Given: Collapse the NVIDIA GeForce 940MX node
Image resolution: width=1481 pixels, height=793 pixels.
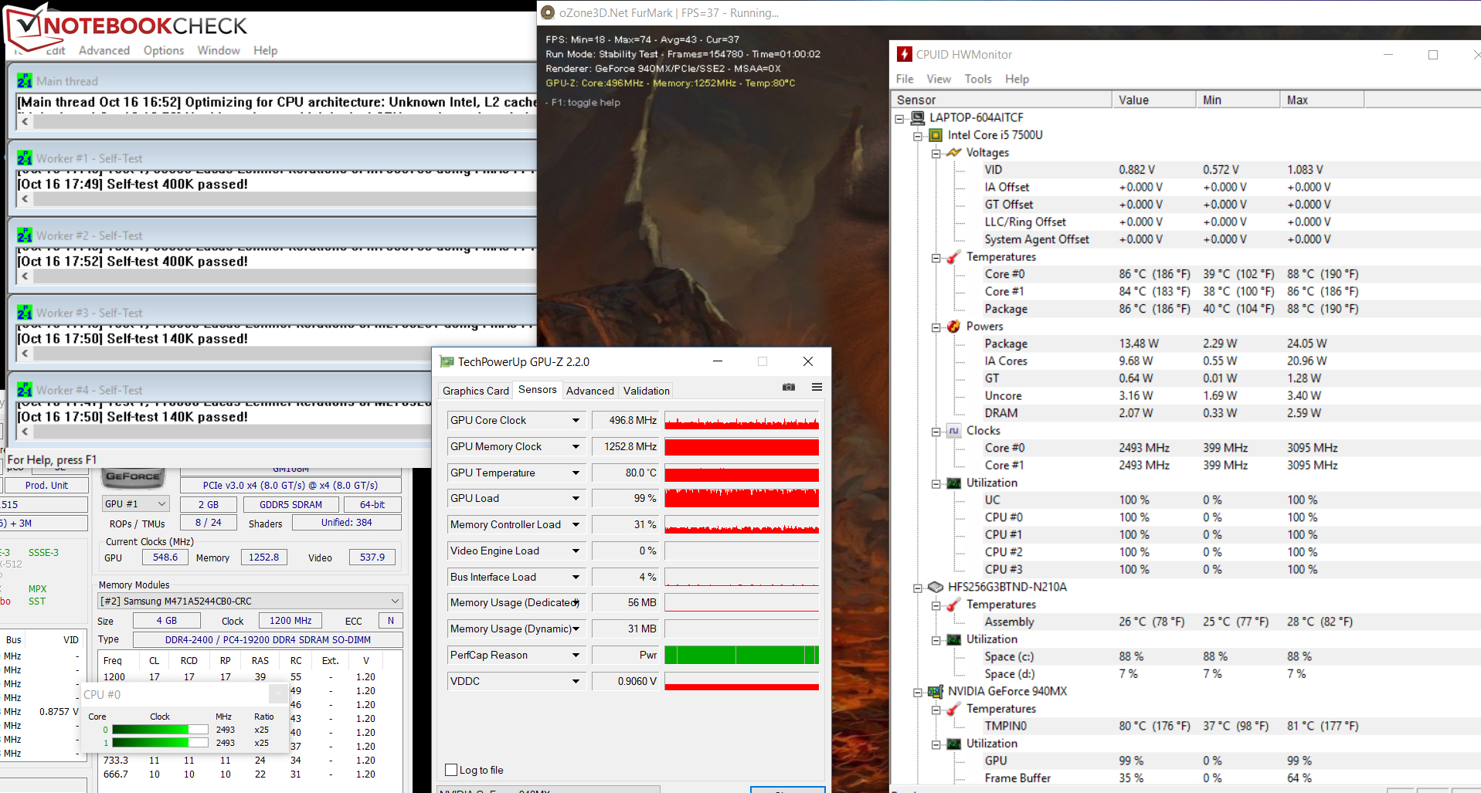Looking at the screenshot, I should click(918, 692).
